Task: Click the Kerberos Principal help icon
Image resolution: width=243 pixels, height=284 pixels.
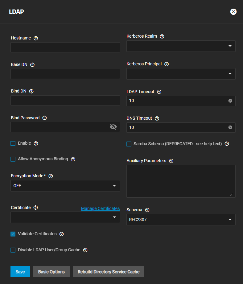Action: click(x=167, y=64)
